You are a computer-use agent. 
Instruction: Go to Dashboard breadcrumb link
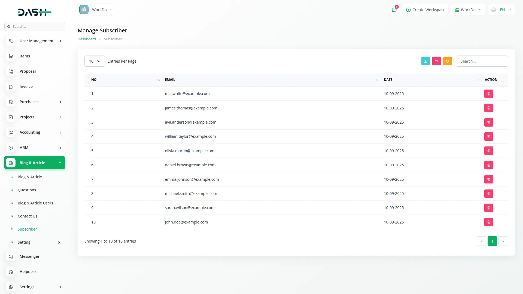coord(87,39)
